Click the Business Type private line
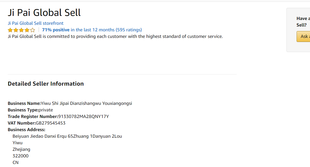Viewport: 310px width, 167px height. click(x=30, y=110)
